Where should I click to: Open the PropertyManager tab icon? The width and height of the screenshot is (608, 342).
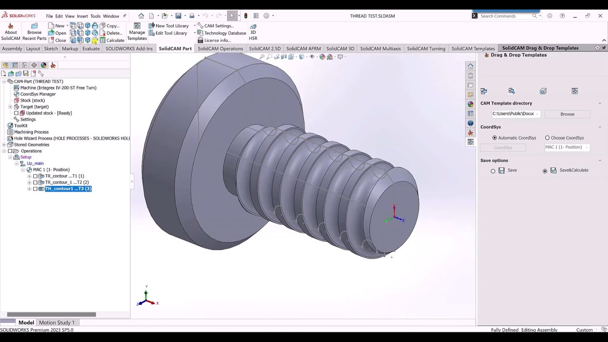click(15, 65)
